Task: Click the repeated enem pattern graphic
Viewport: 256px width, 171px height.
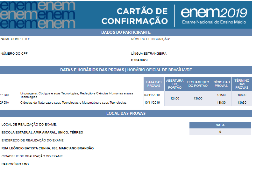Action: (38, 15)
